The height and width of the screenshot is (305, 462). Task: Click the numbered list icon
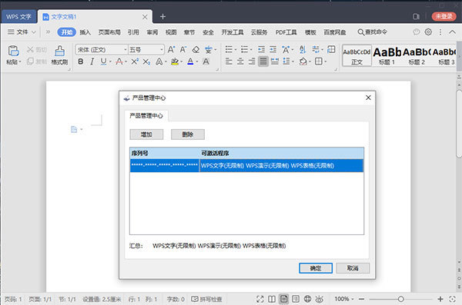click(244, 49)
